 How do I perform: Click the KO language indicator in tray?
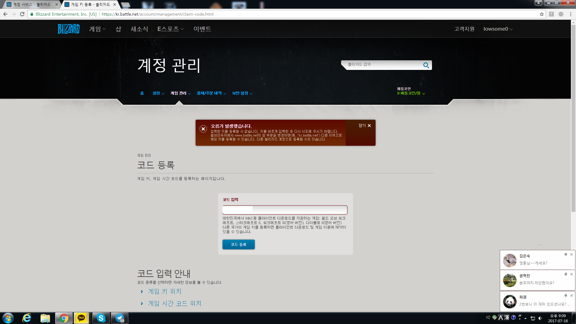488,317
